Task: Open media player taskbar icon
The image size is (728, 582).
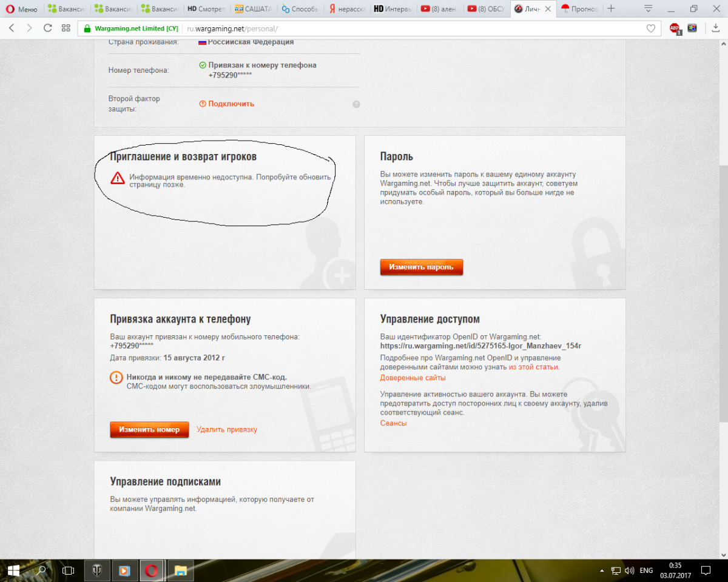Action: 124,570
